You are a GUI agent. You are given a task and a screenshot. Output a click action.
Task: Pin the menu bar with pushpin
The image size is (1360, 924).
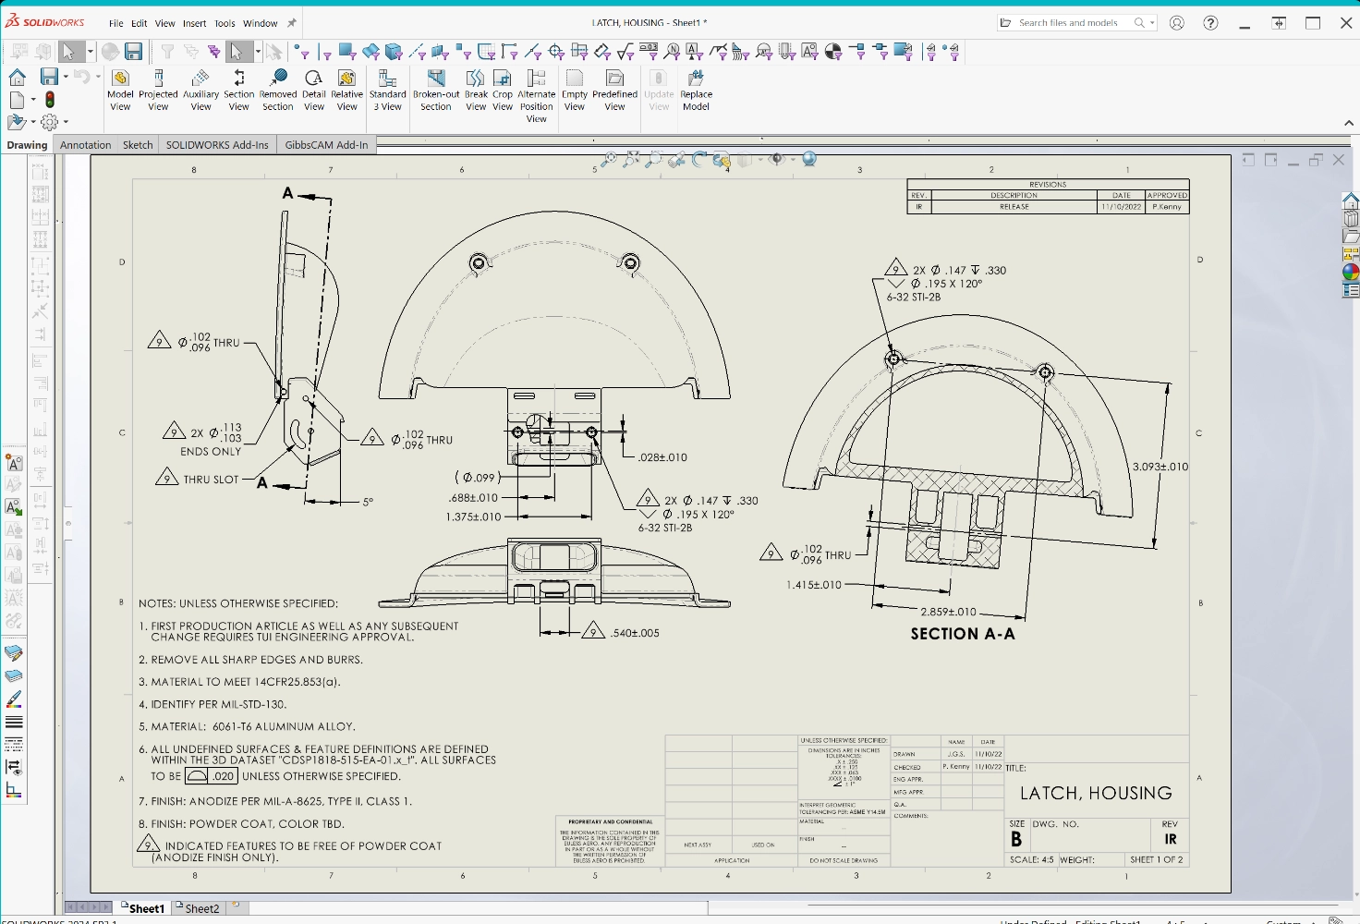pyautogui.click(x=292, y=23)
